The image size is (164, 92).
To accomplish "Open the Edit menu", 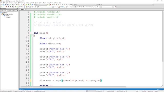I will point(4,3).
